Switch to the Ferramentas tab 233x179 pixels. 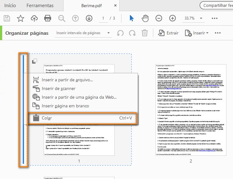pyautogui.click(x=40, y=6)
